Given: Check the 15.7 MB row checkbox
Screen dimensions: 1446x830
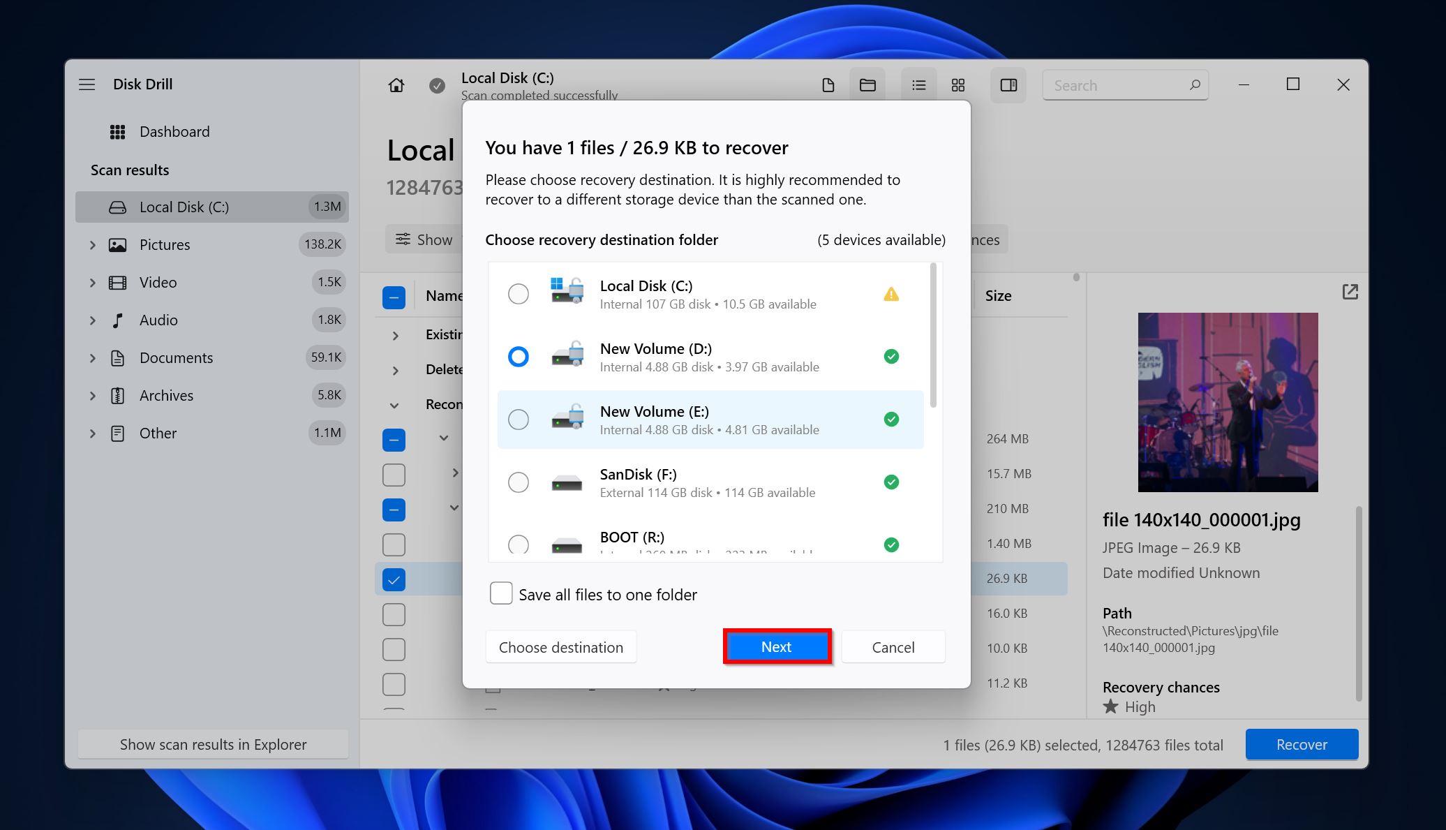Looking at the screenshot, I should tap(394, 475).
